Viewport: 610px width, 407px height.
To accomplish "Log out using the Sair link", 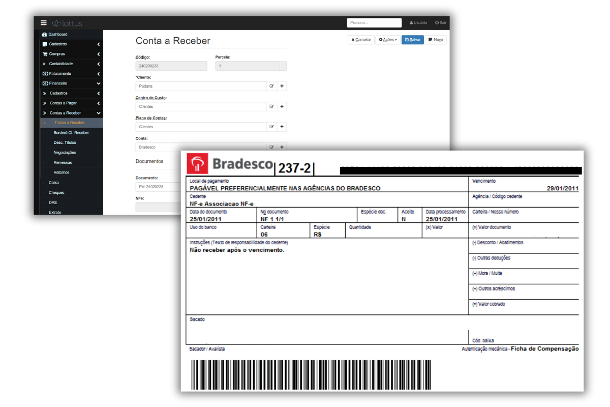I will pos(441,23).
